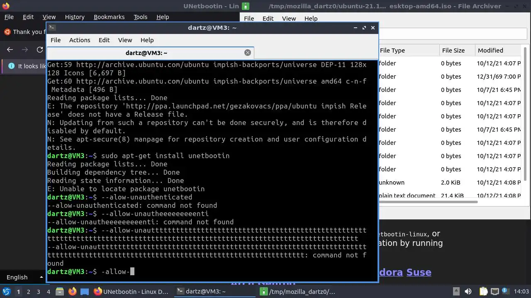Switch to virtual desktop 1
Viewport: 531px width, 298px height.
point(18,291)
